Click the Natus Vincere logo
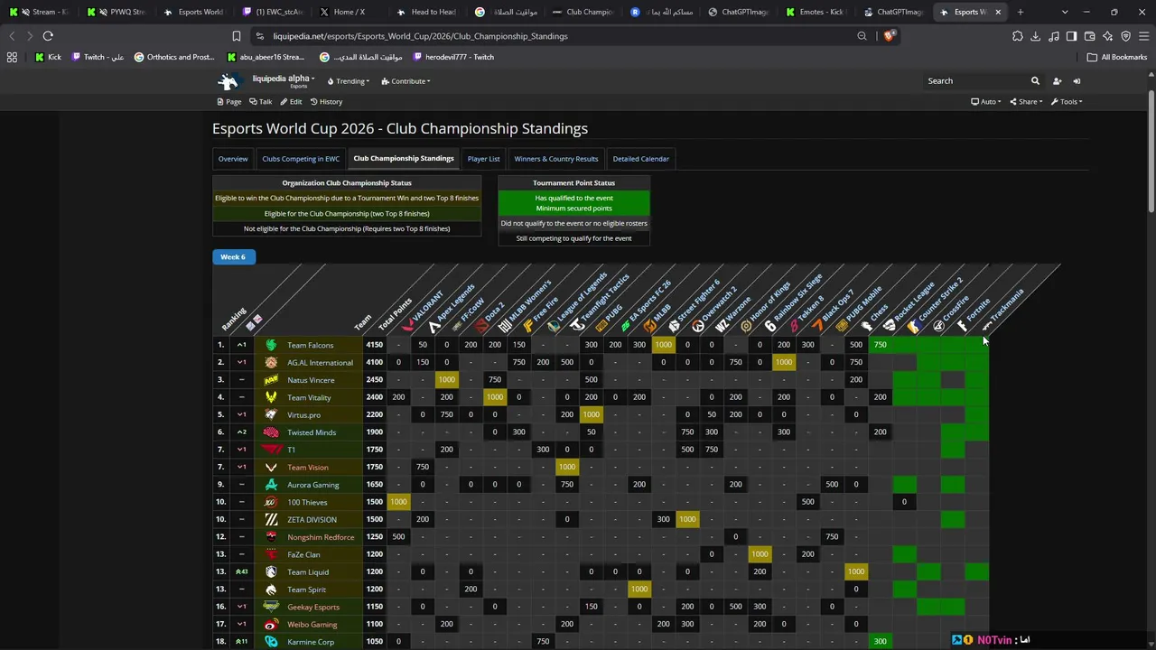1156x650 pixels. tap(271, 380)
